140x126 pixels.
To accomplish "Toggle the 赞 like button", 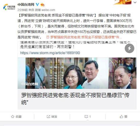I will tap(123, 117).
